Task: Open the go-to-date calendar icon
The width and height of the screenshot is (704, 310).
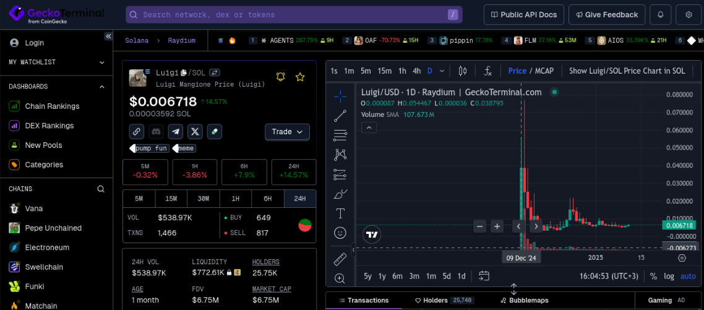Action: [484, 276]
